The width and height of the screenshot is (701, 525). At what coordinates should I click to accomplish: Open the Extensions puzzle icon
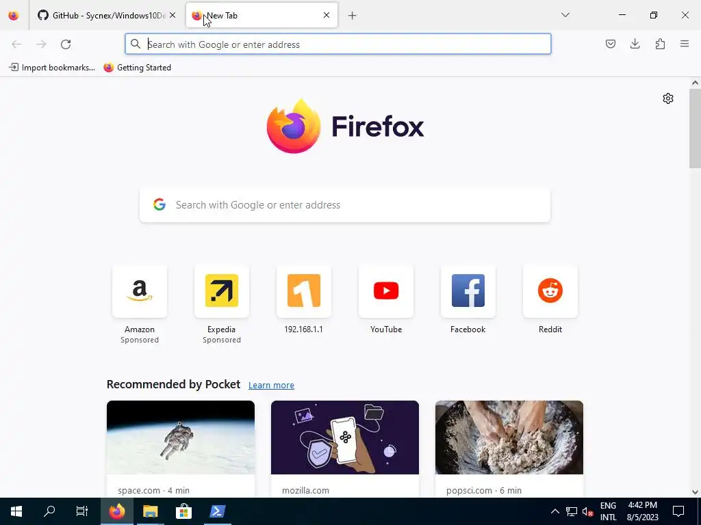(x=660, y=44)
